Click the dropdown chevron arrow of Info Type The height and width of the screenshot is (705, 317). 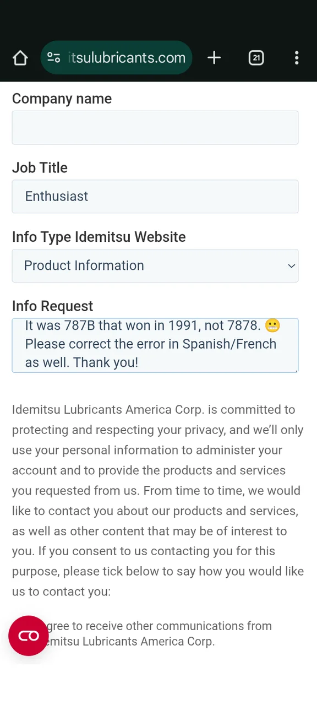[x=291, y=266]
